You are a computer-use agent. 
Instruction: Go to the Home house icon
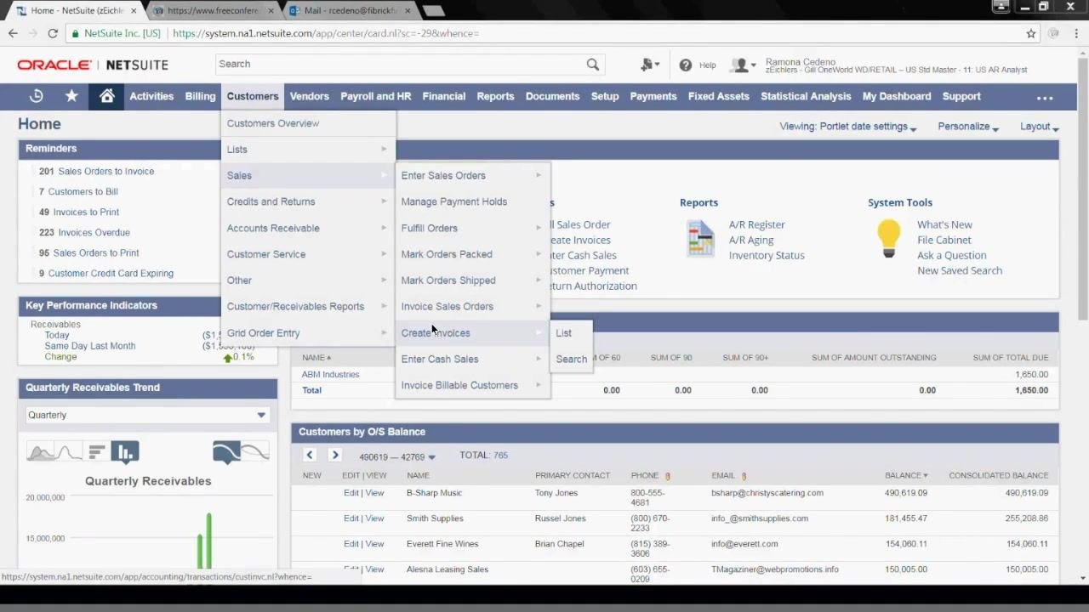click(x=107, y=96)
